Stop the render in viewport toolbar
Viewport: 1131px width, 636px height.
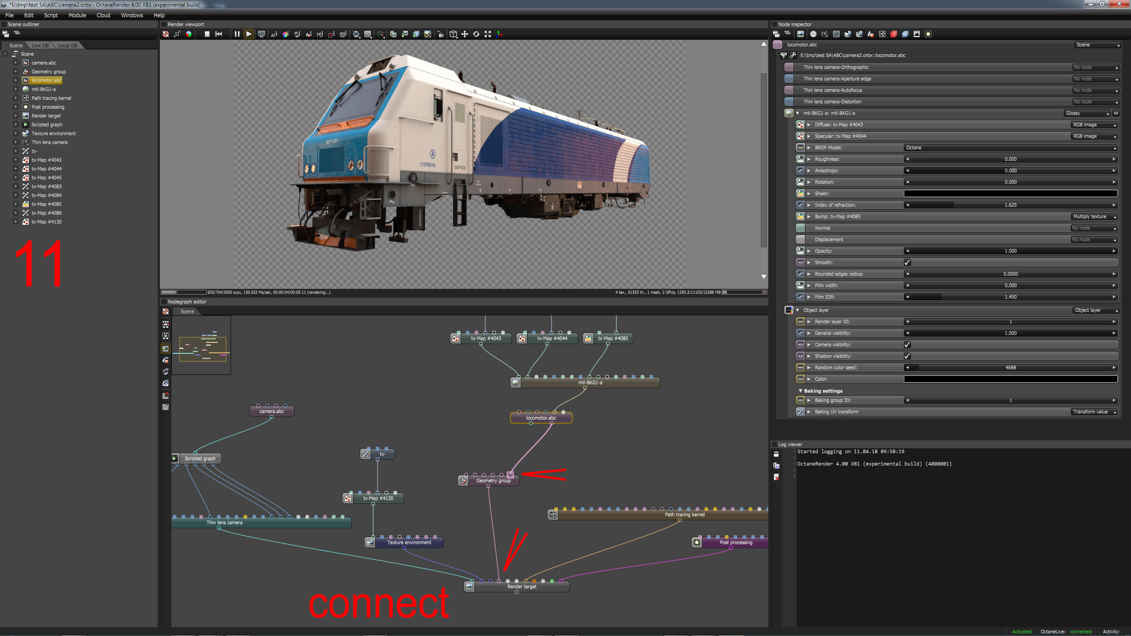(x=207, y=34)
